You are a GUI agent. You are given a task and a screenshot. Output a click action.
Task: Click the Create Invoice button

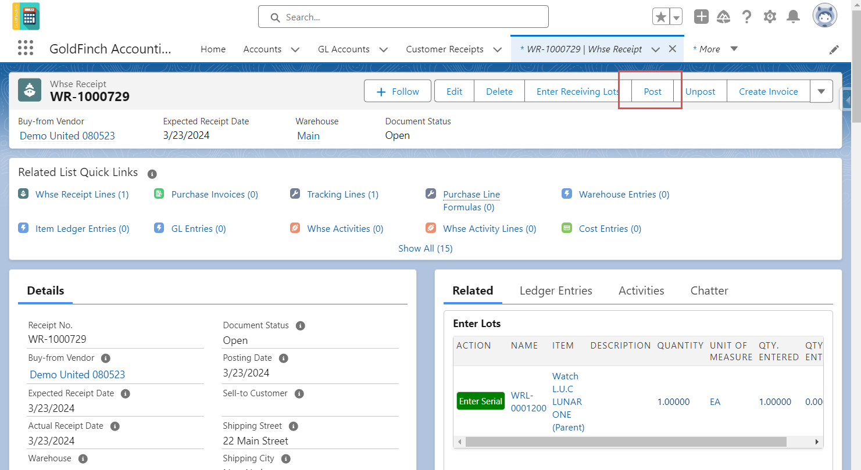coord(769,91)
